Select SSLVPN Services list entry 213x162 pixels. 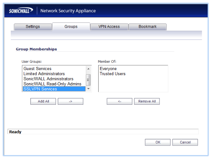coord(54,89)
